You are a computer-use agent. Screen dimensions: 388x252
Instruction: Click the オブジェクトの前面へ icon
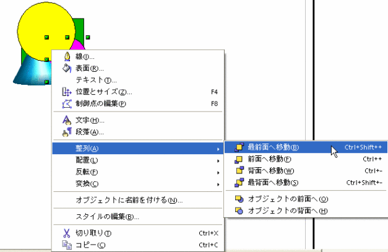[239, 199]
